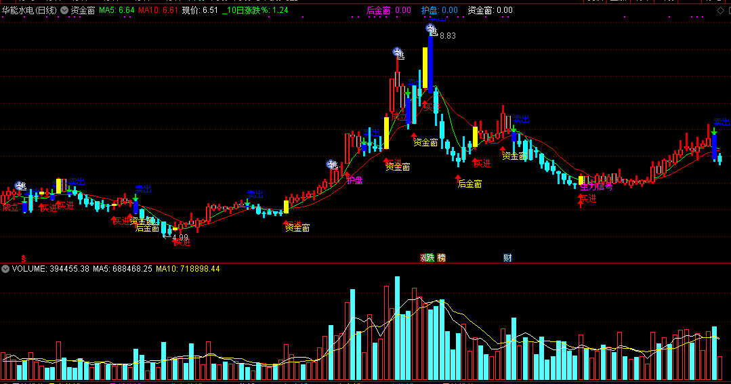Click the 逃 face icon at the 8.83 peak
This screenshot has height=384, width=731.
tap(430, 28)
